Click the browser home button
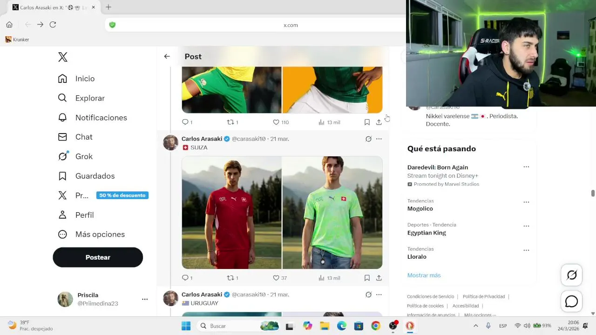This screenshot has width=596, height=335. click(9, 25)
